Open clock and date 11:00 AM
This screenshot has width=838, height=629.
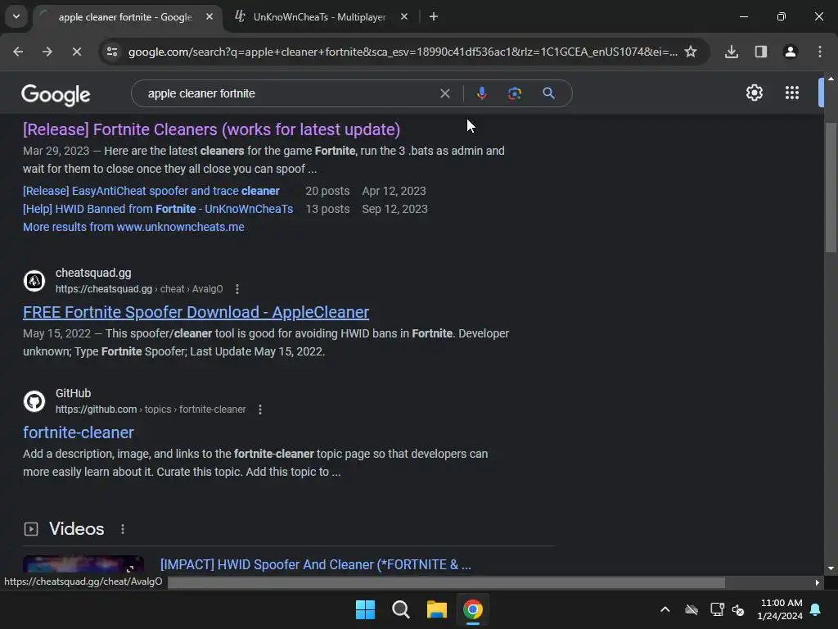[780, 609]
